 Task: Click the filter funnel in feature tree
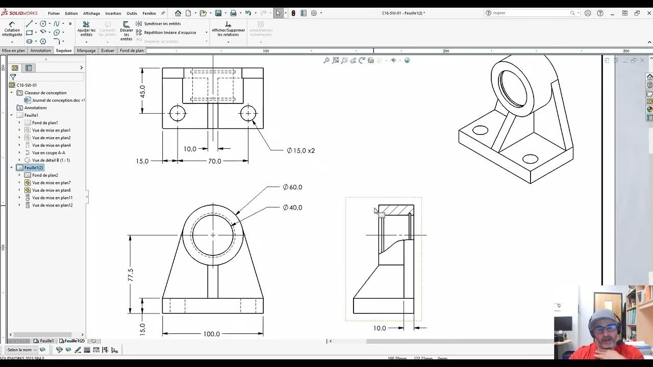click(x=13, y=77)
